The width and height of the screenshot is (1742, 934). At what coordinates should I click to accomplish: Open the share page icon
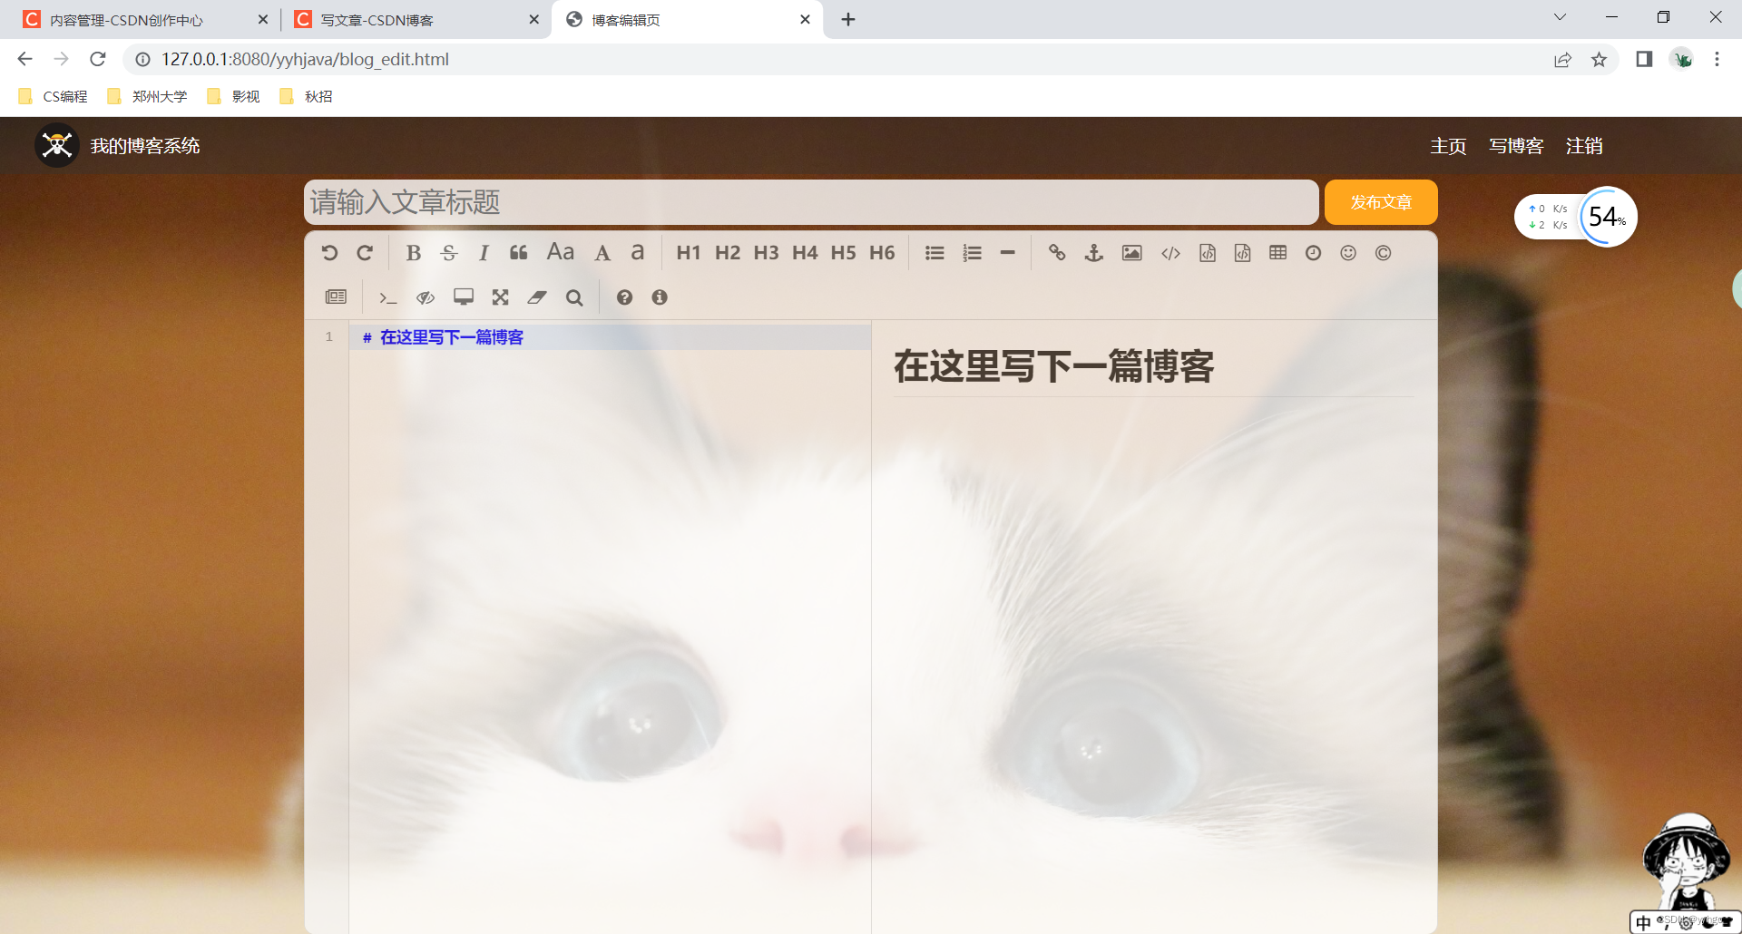(1562, 59)
